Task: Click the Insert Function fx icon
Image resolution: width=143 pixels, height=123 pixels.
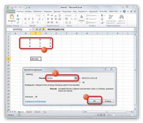Action: [x=43, y=29]
